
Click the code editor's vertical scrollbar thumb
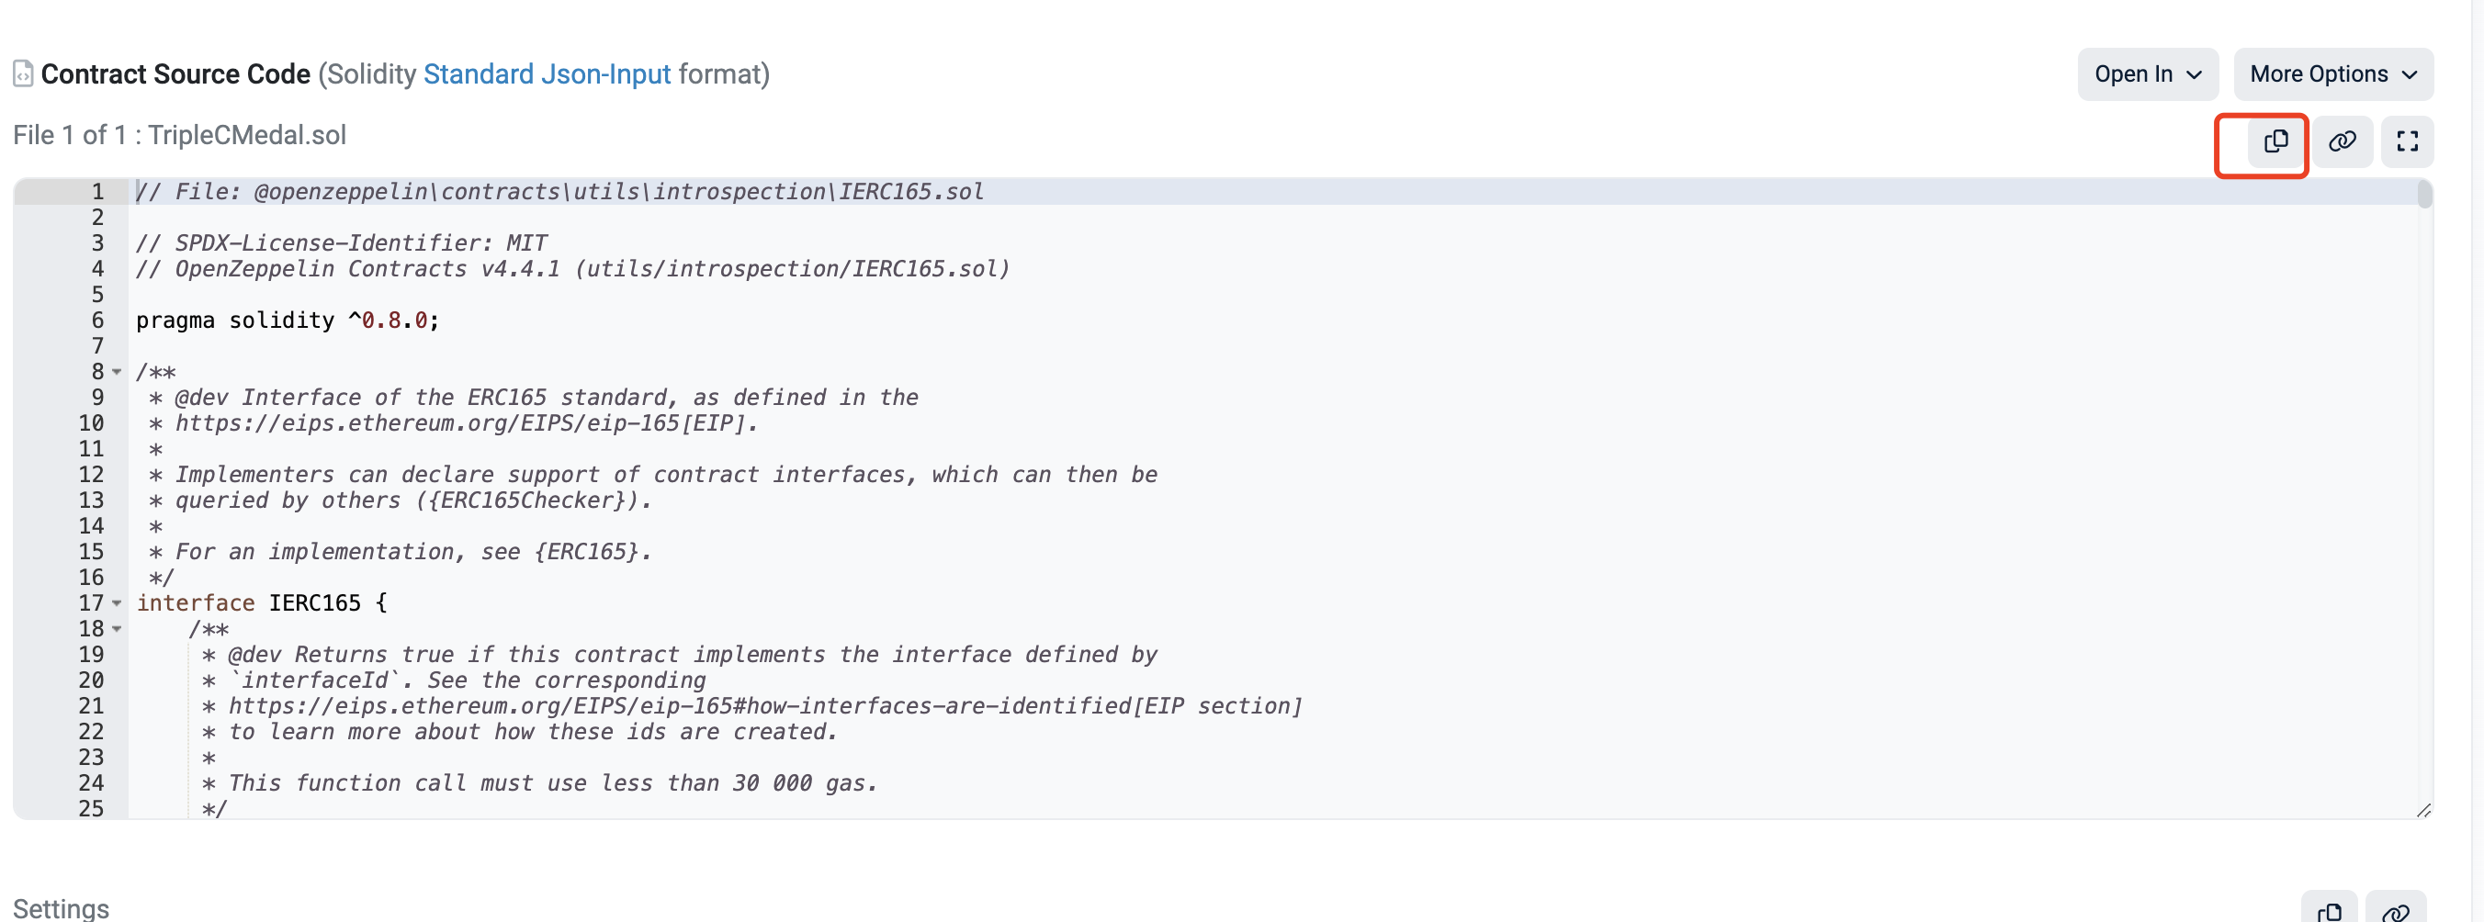coord(2424,195)
